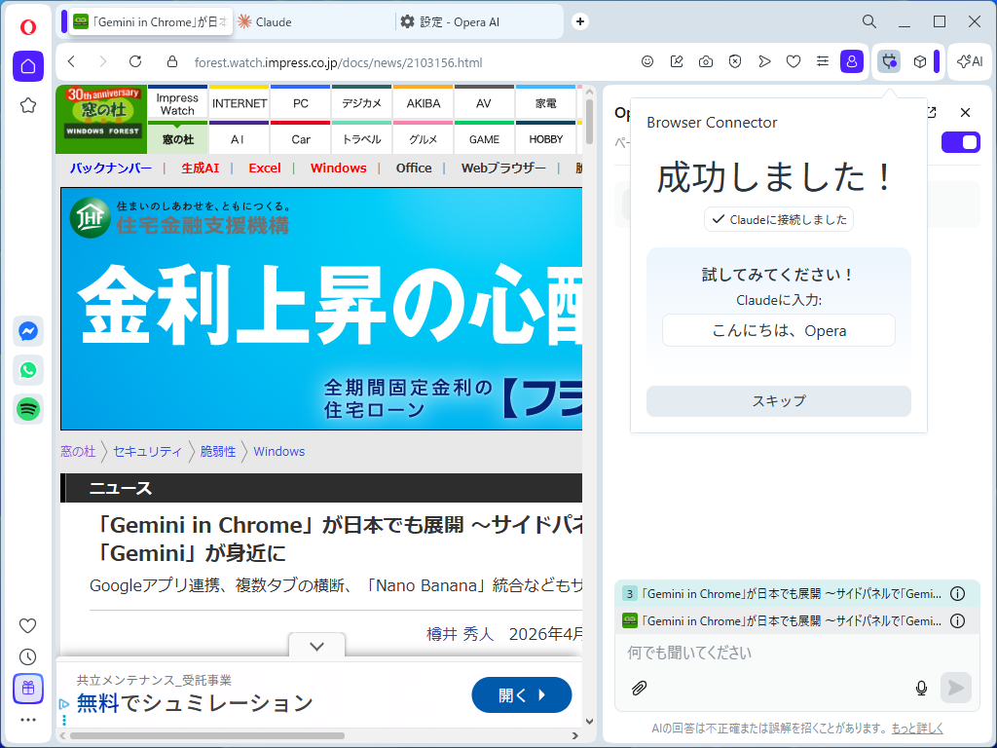Open Facebook Messenger from the sidebar
The height and width of the screenshot is (748, 997).
[27, 331]
